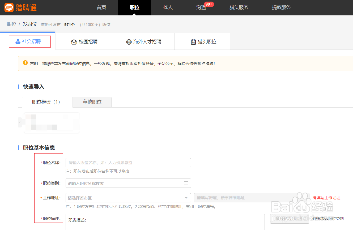Switch to the 海外人才招聘 tab

point(143,41)
